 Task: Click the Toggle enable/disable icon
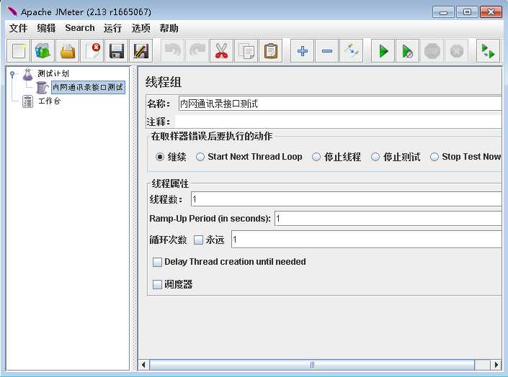coord(351,51)
